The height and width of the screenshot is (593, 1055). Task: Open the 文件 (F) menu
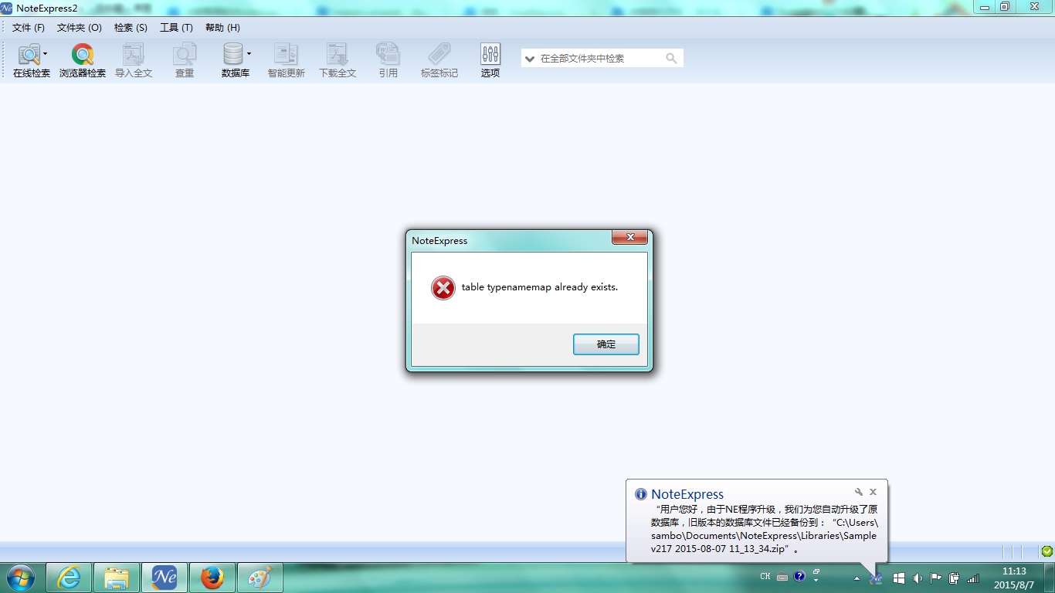click(x=29, y=27)
